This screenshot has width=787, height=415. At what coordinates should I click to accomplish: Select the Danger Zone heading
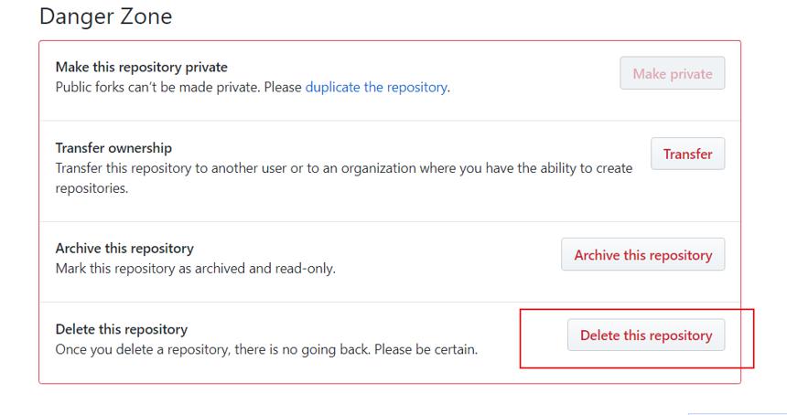pyautogui.click(x=106, y=16)
